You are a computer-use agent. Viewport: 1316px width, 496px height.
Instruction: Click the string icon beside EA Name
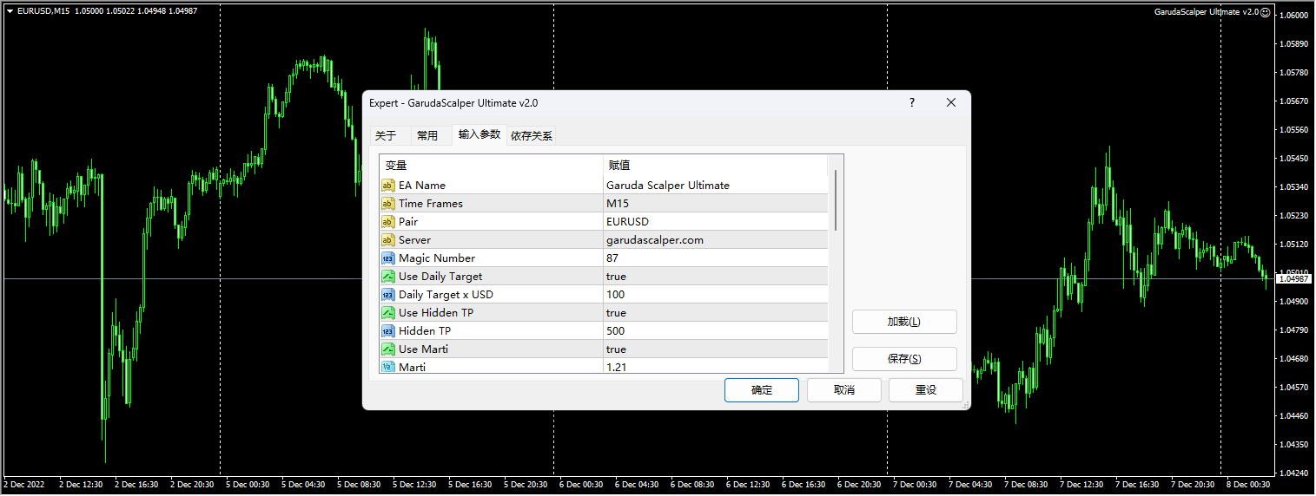coord(387,186)
